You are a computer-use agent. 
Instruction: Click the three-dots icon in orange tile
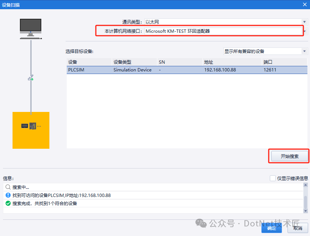[x=39, y=126]
